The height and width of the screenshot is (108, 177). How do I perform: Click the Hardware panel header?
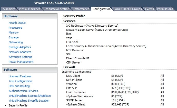tap(30, 16)
